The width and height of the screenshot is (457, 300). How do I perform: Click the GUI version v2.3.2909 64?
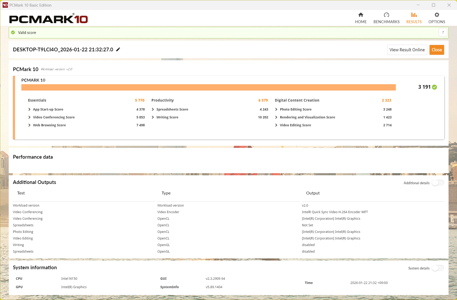(x=215, y=279)
